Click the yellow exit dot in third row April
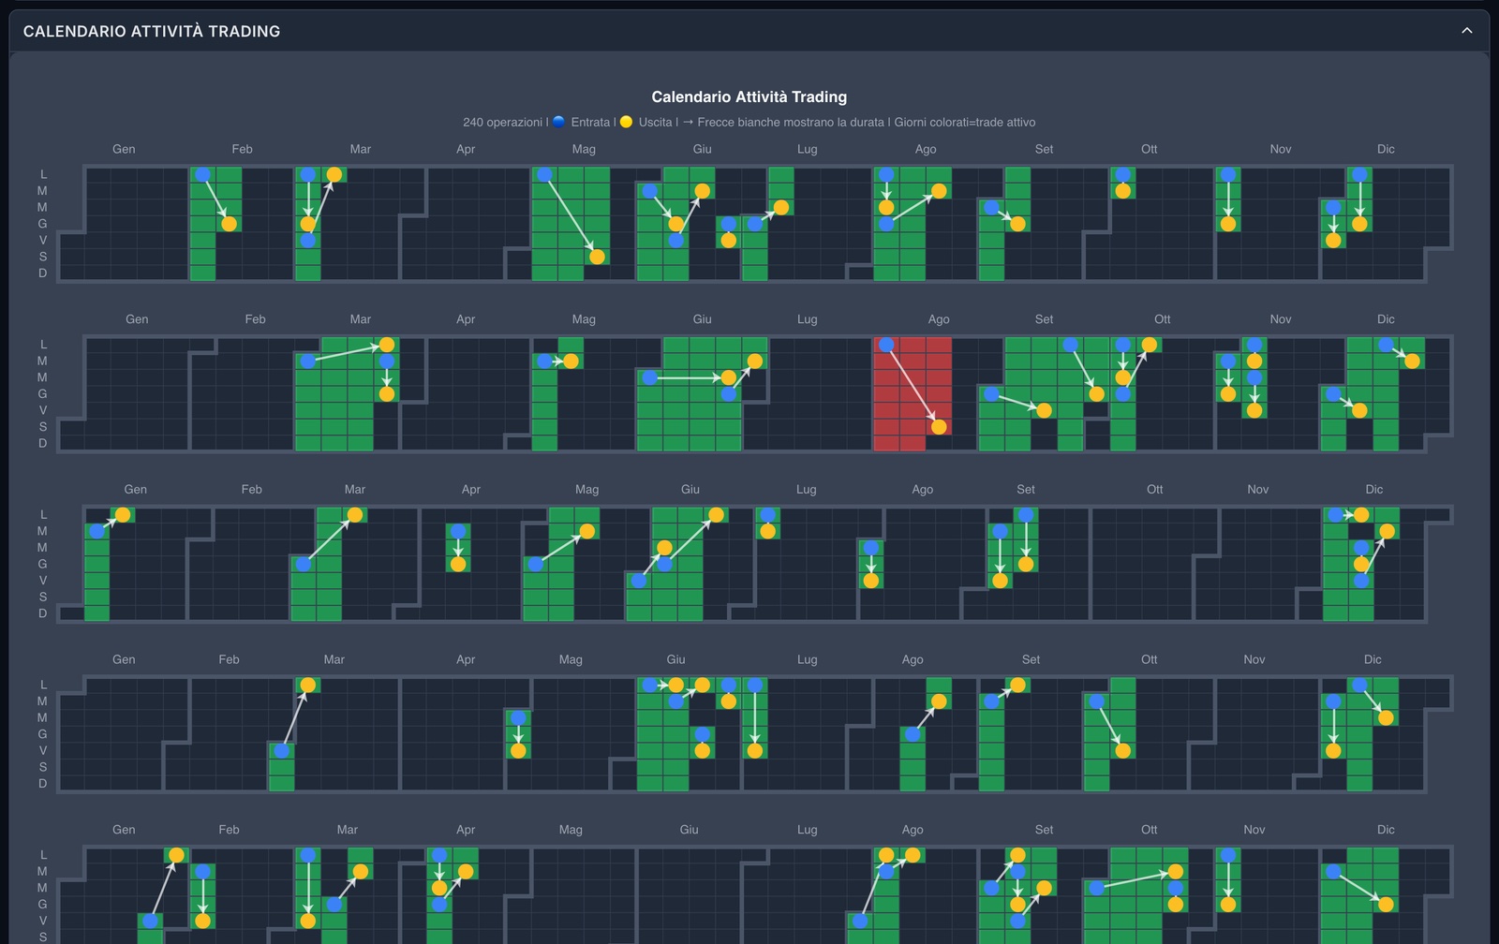 (458, 564)
